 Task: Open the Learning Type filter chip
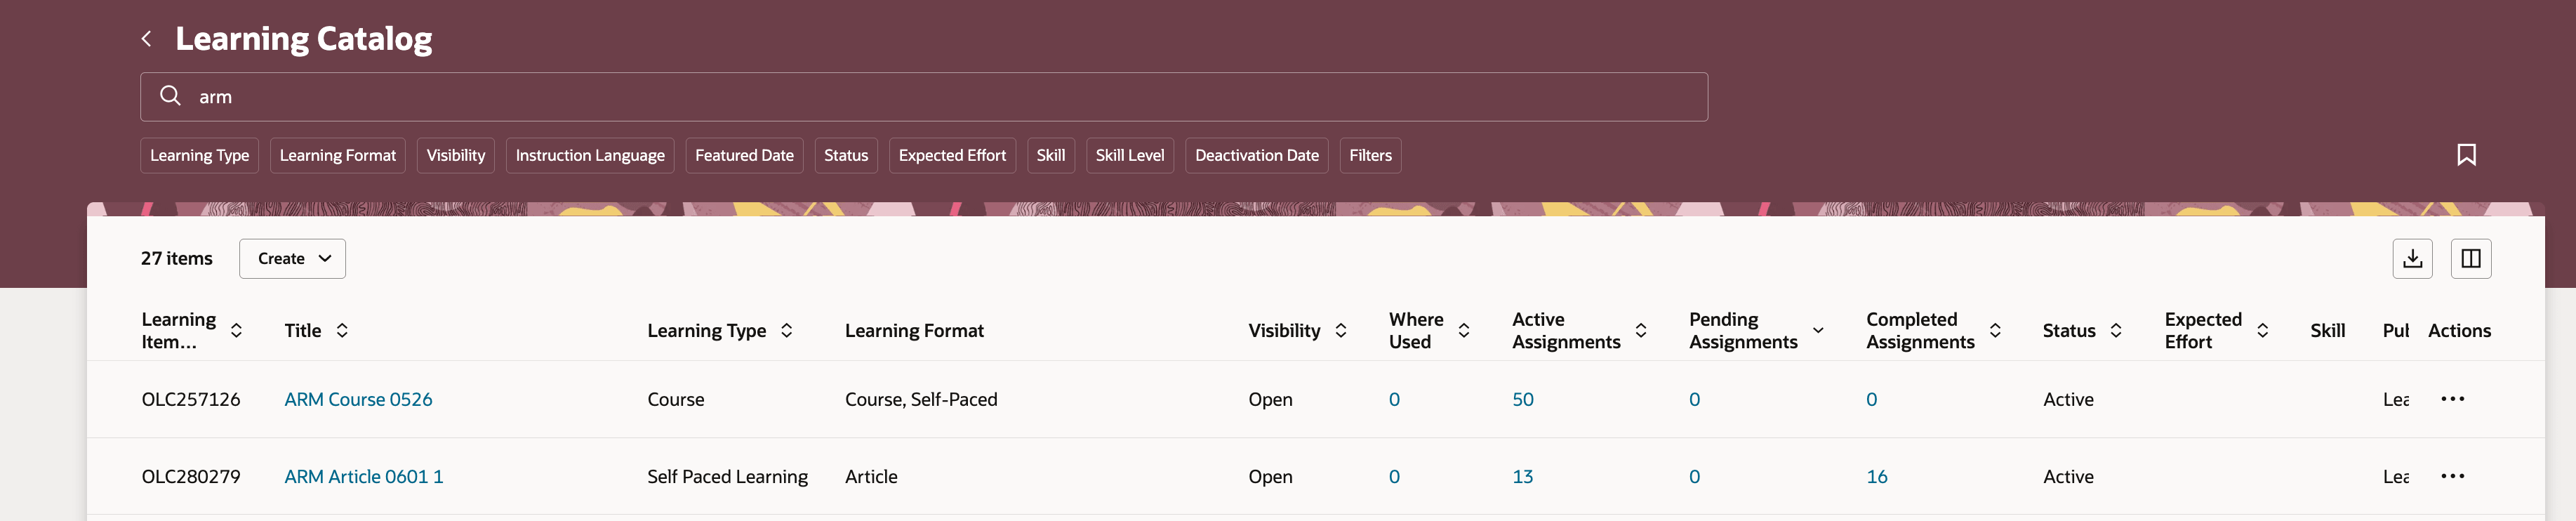click(200, 155)
